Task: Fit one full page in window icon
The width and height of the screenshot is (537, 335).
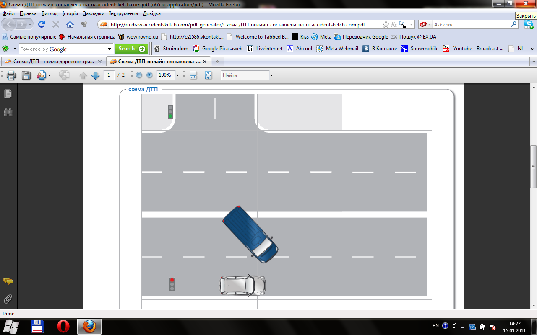Action: [208, 75]
